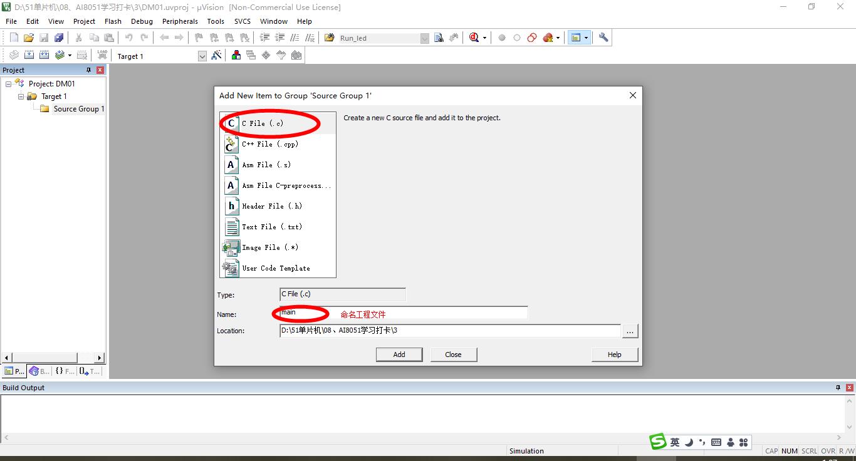Open Options for Target wand icon

[x=216, y=55]
